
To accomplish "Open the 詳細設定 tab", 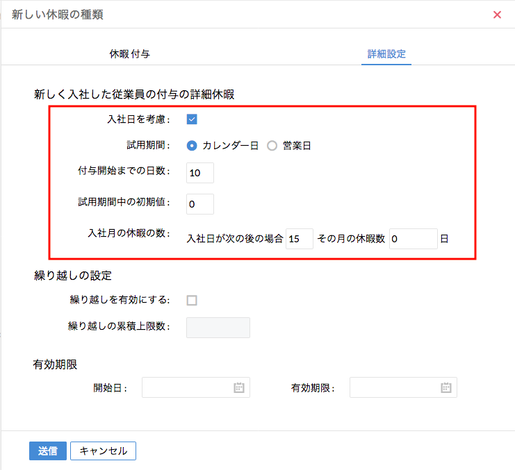I will (386, 53).
